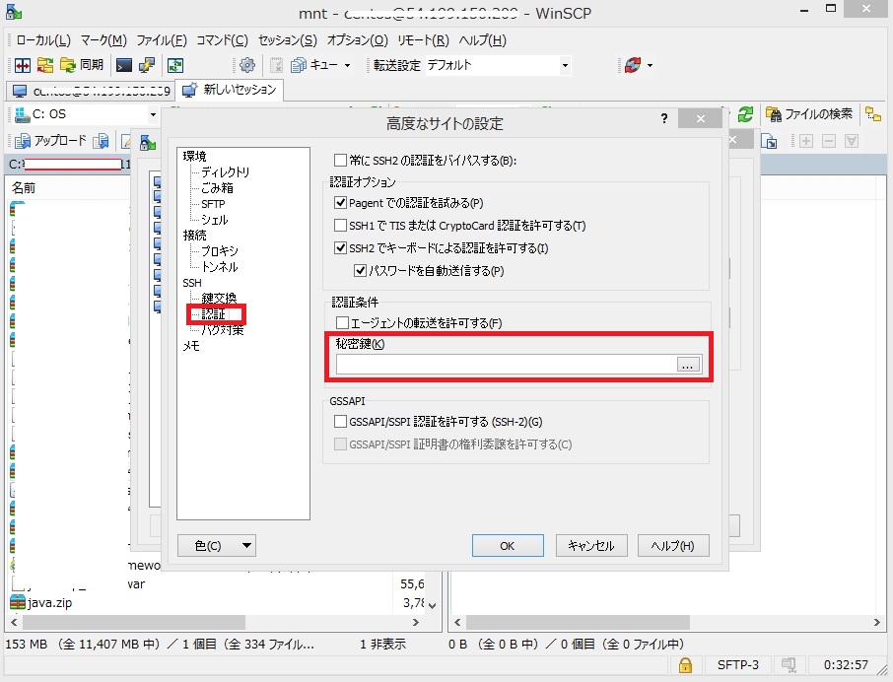
Task: Expand the dropdown beside the globe icon
Action: [650, 65]
